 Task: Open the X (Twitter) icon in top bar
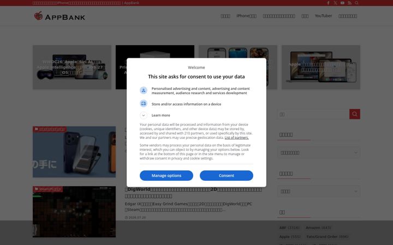(335, 3)
